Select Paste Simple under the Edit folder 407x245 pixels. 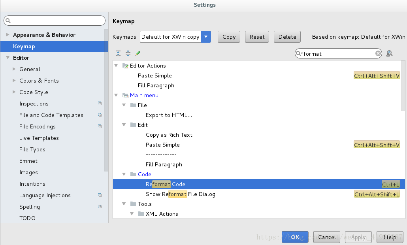pos(162,145)
